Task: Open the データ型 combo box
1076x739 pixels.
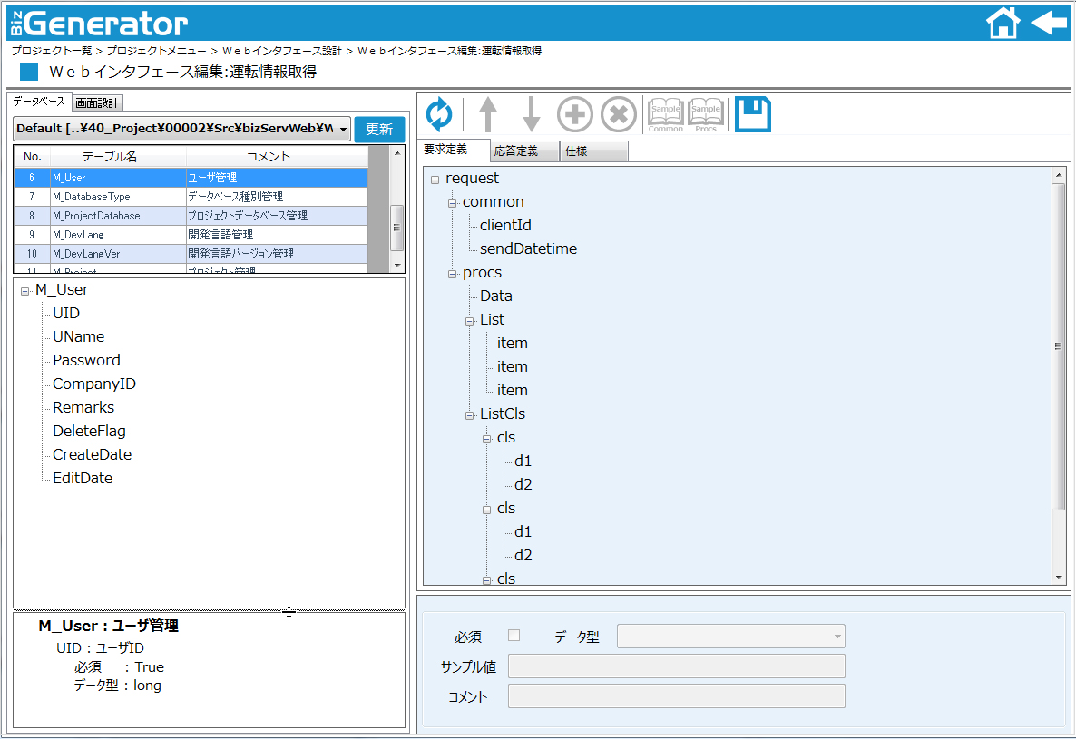Action: pos(731,637)
